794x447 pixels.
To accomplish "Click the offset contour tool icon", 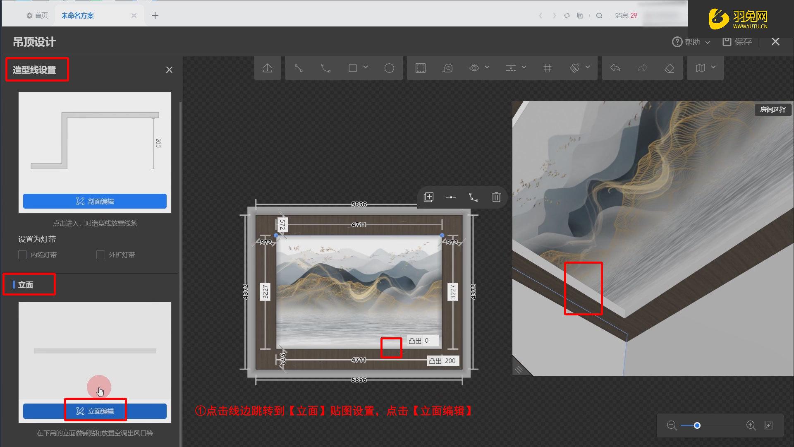I will (x=448, y=68).
